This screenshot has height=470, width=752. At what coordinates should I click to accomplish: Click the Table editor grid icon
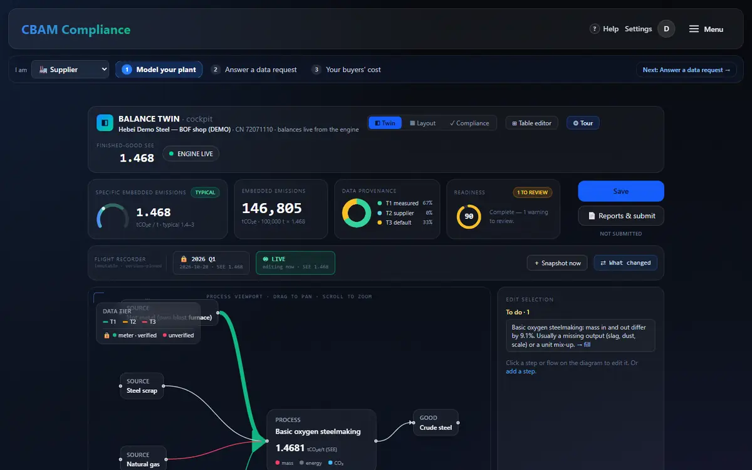(x=514, y=123)
